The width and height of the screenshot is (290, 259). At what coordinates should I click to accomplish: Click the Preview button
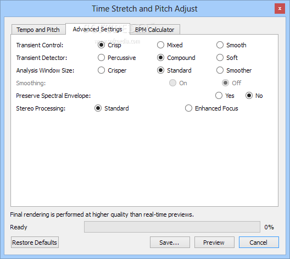(x=214, y=243)
